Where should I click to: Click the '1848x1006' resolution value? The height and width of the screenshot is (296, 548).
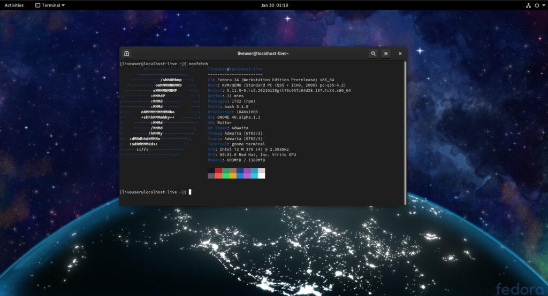pyautogui.click(x=247, y=112)
